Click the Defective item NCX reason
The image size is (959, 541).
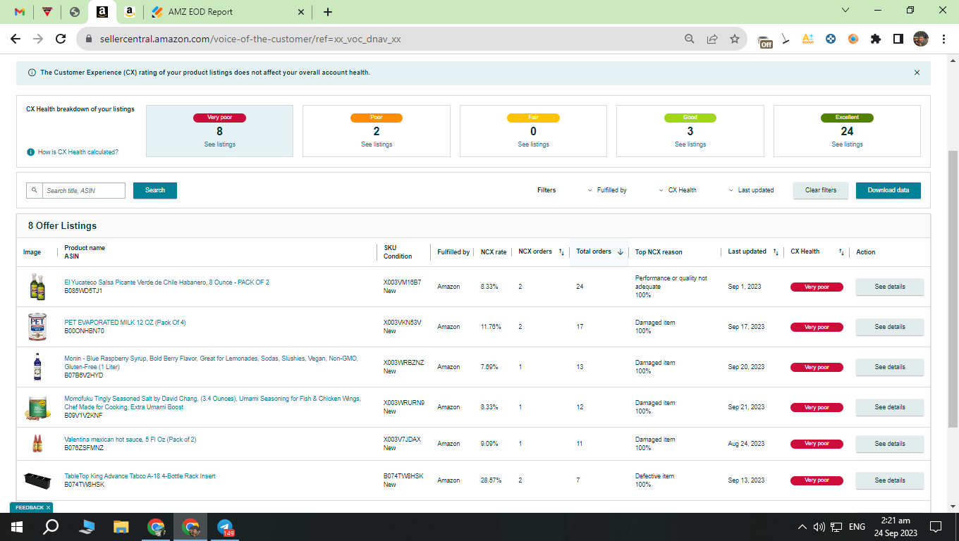point(654,476)
